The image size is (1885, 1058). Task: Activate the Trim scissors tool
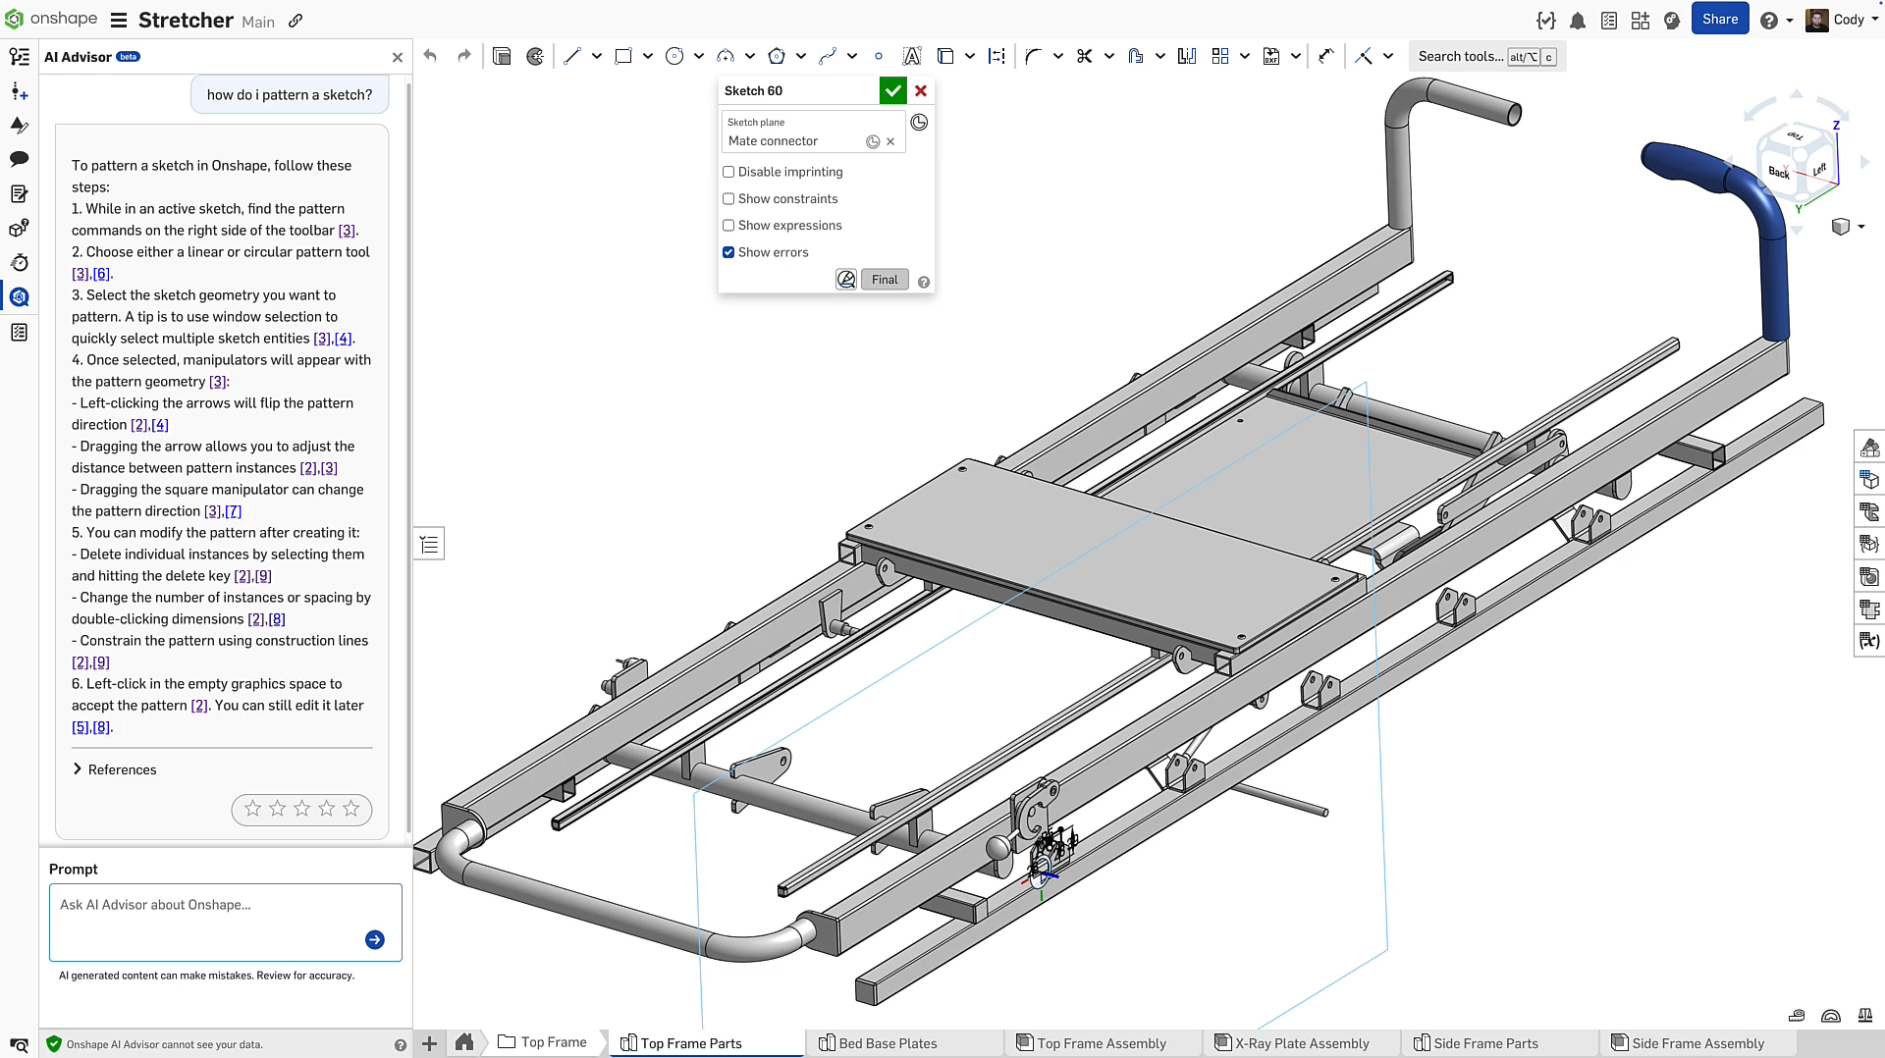click(1084, 57)
